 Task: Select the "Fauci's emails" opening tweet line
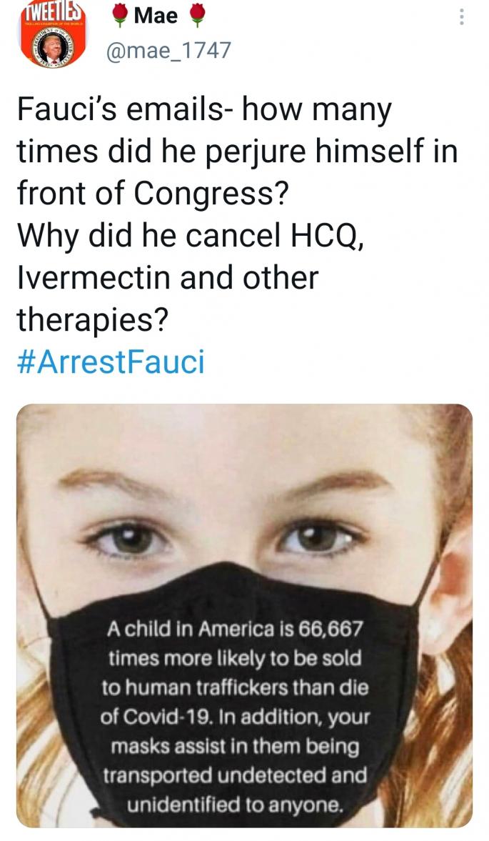[x=205, y=111]
